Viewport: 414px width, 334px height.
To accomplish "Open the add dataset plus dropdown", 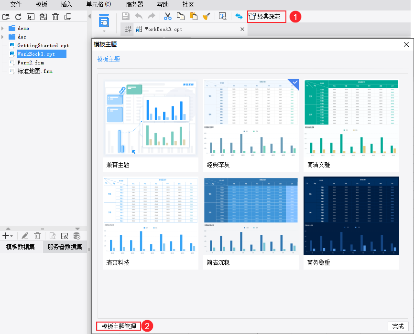I will [x=8, y=236].
